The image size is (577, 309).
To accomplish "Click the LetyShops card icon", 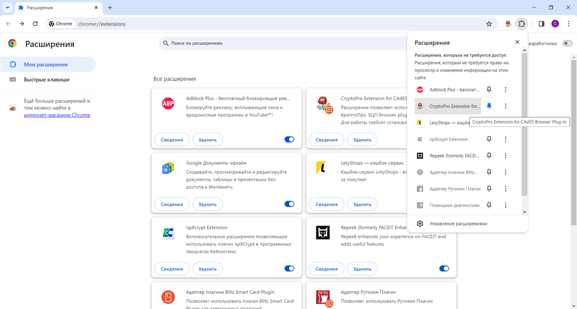I will tap(321, 168).
